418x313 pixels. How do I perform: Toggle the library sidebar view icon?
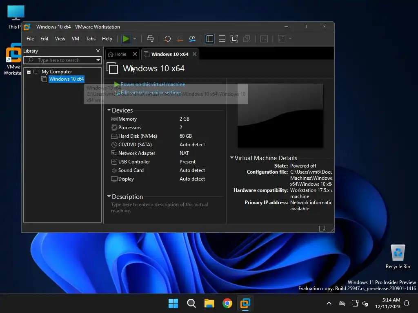210,39
